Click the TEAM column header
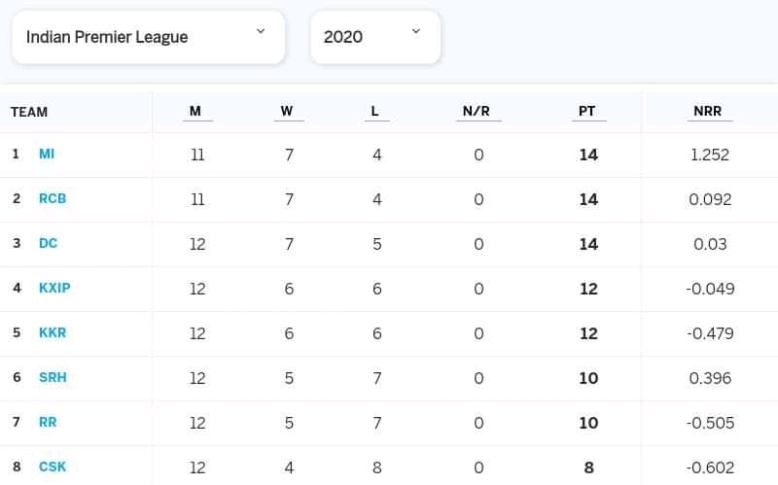The width and height of the screenshot is (778, 485). coord(29,112)
